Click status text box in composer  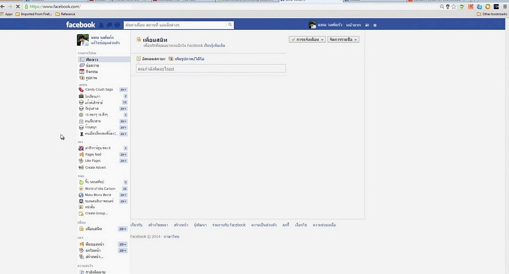click(x=210, y=69)
